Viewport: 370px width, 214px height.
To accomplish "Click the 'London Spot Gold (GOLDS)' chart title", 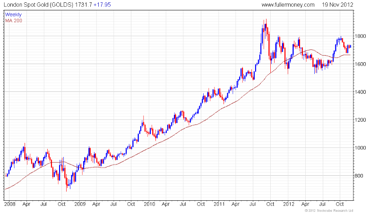I will tap(38, 5).
